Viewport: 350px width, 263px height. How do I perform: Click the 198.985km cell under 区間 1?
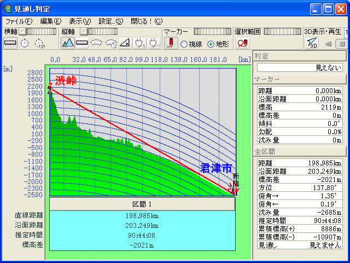(142, 216)
